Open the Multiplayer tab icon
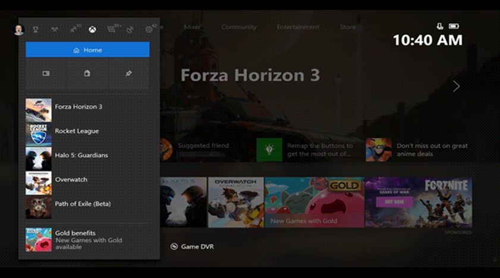This screenshot has height=278, width=500. coord(55,30)
